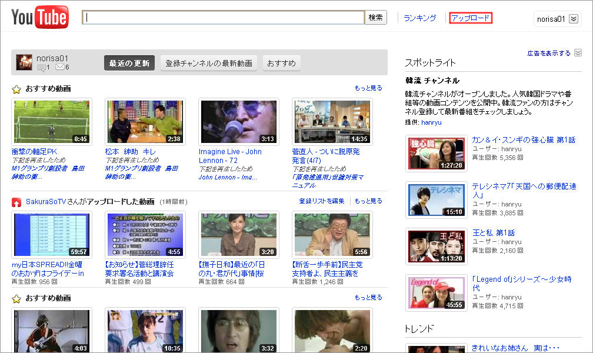Image resolution: width=593 pixels, height=353 pixels.
Task: Focus the search text box
Action: coord(223,18)
